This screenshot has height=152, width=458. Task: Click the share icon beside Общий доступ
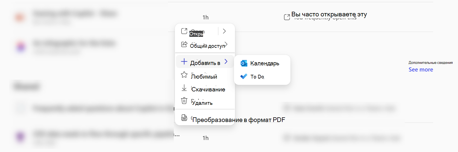(x=184, y=44)
